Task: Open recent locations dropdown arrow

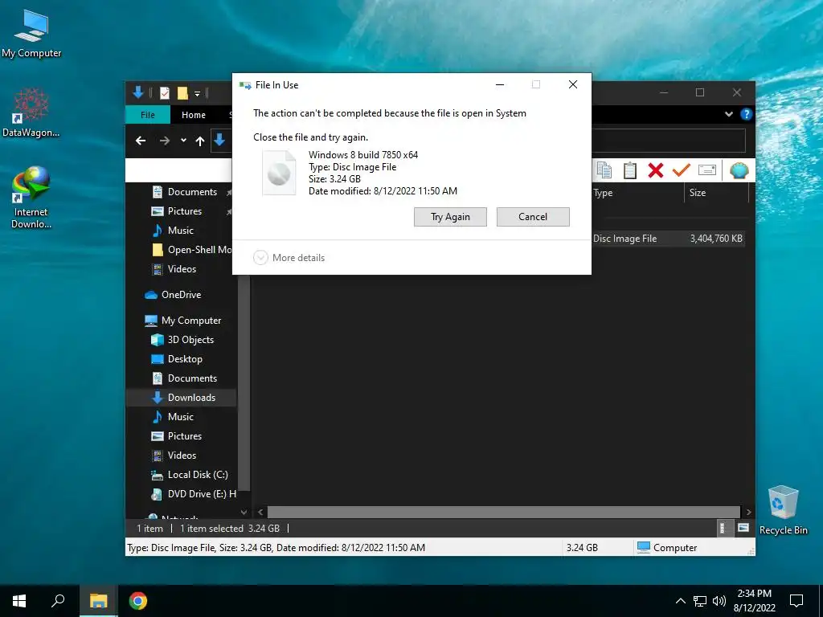Action: (x=183, y=141)
